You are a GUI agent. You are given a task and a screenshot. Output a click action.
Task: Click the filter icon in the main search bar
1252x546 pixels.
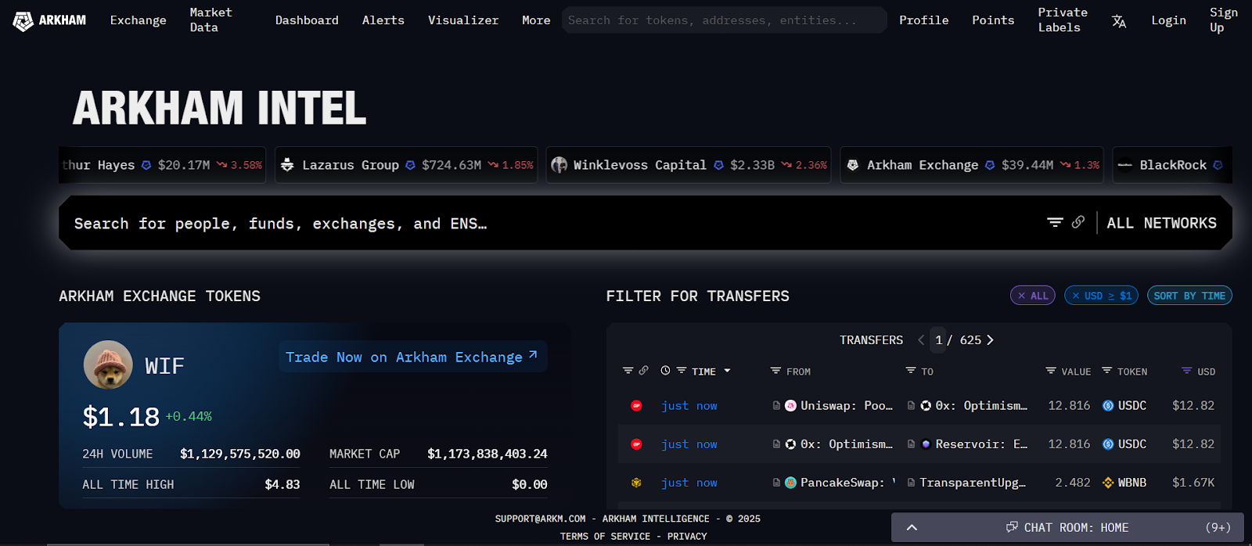click(x=1055, y=223)
